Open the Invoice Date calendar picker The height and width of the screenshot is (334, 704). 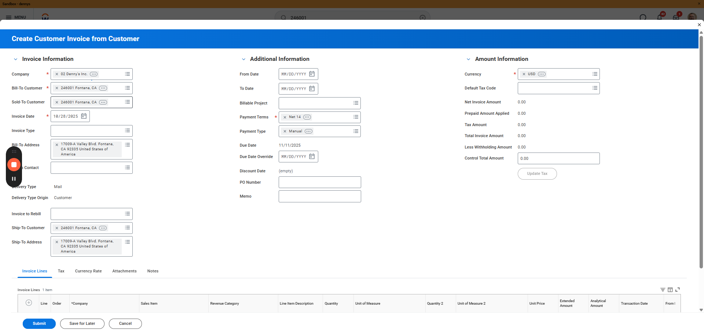point(84,116)
